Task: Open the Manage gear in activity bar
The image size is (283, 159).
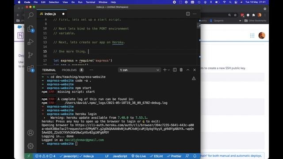Action: pos(31,146)
